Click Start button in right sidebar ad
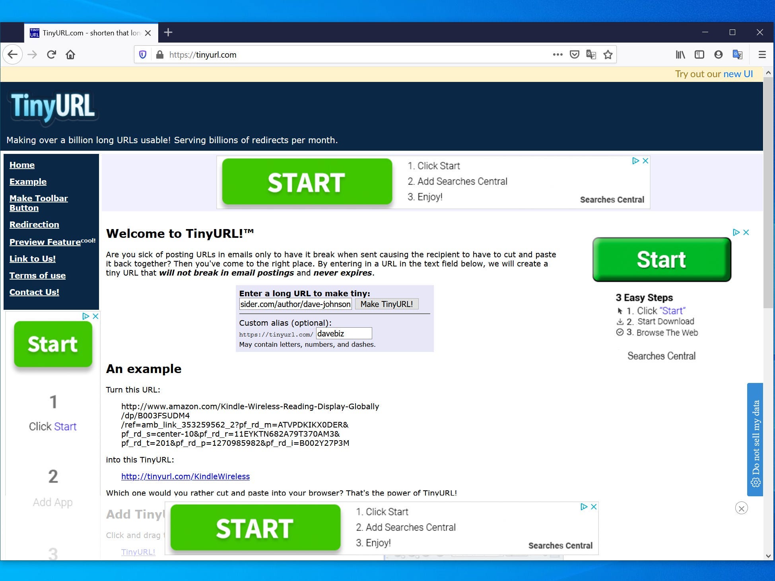Image resolution: width=775 pixels, height=581 pixels. tap(662, 259)
